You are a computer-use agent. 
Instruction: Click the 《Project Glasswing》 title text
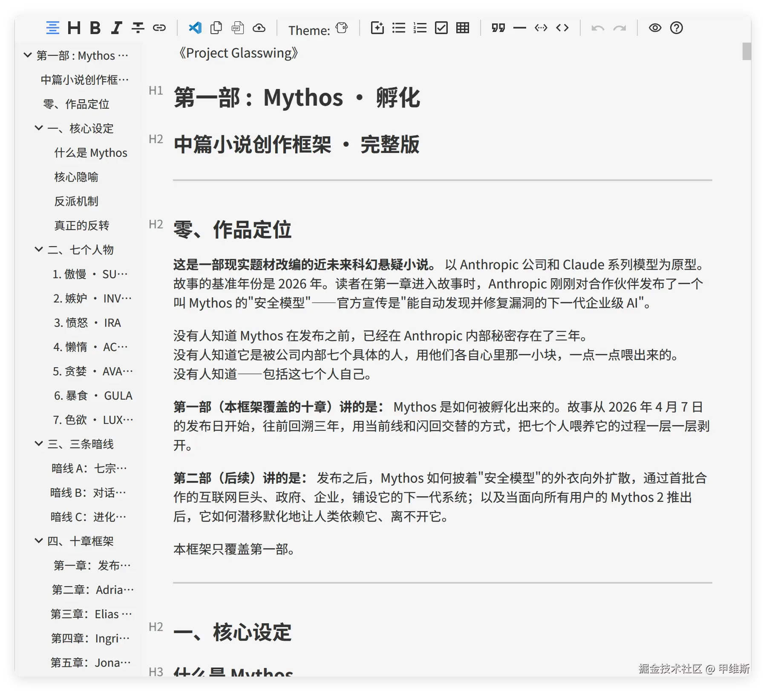pos(239,53)
